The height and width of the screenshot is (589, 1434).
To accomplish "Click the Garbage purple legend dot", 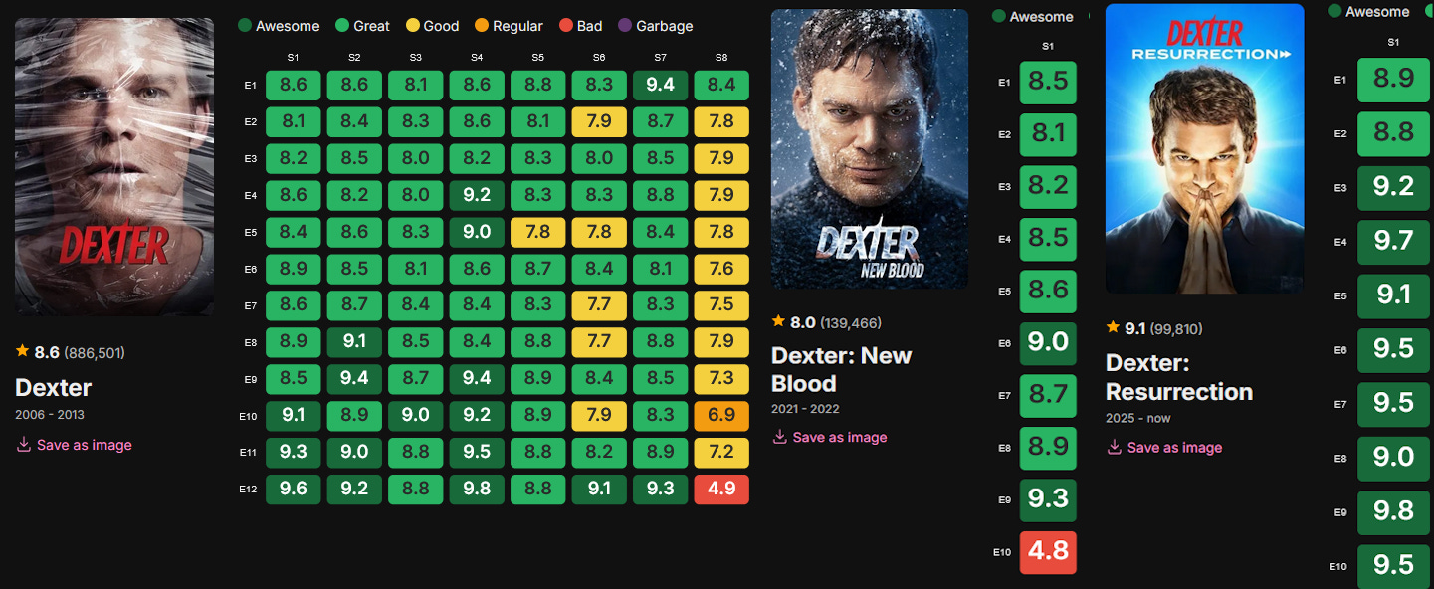I will 623,26.
